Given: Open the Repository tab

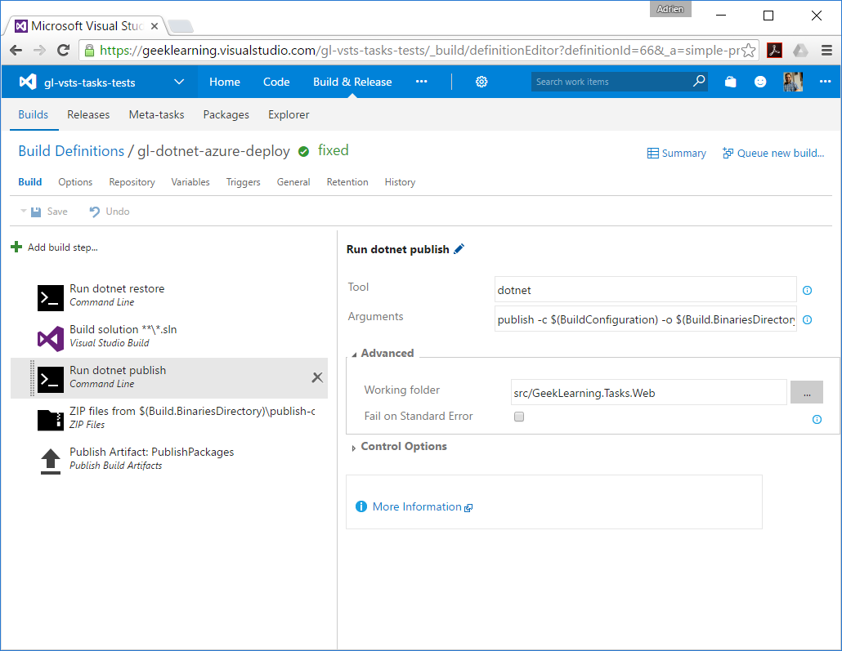Looking at the screenshot, I should [132, 182].
